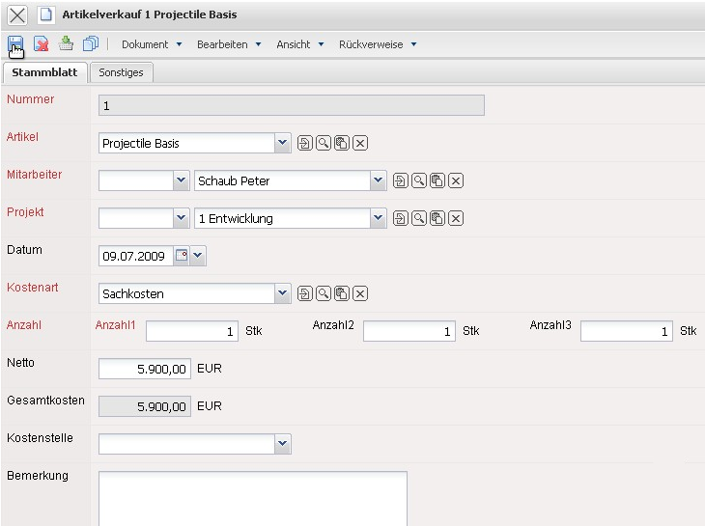Click the save disk icon
Image resolution: width=705 pixels, height=526 pixels.
pyautogui.click(x=15, y=44)
